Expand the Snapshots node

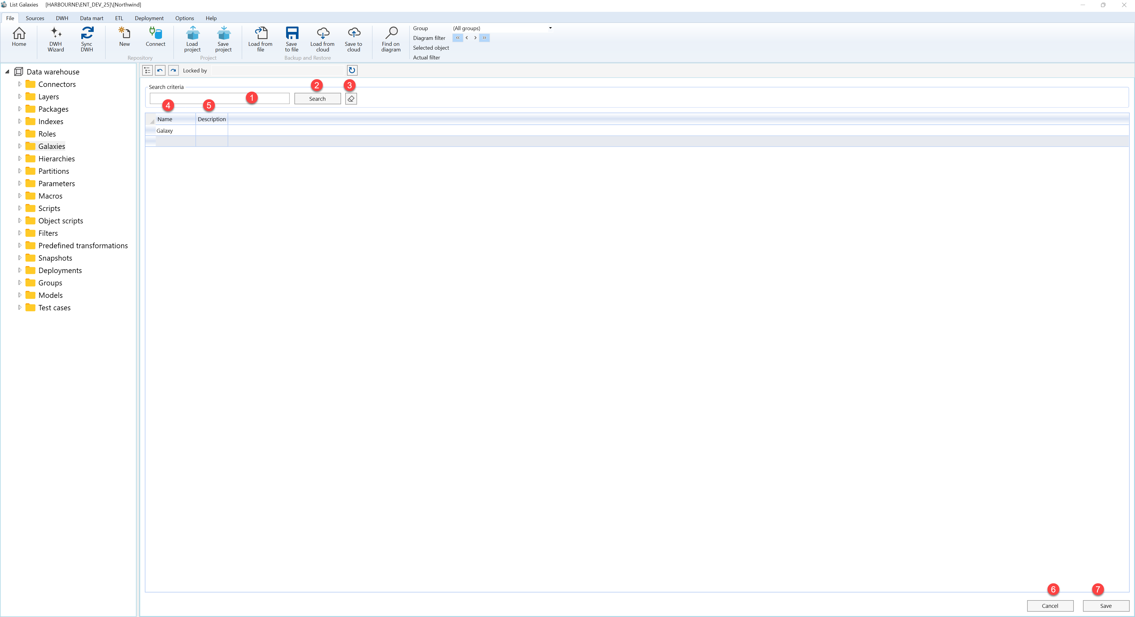tap(20, 258)
